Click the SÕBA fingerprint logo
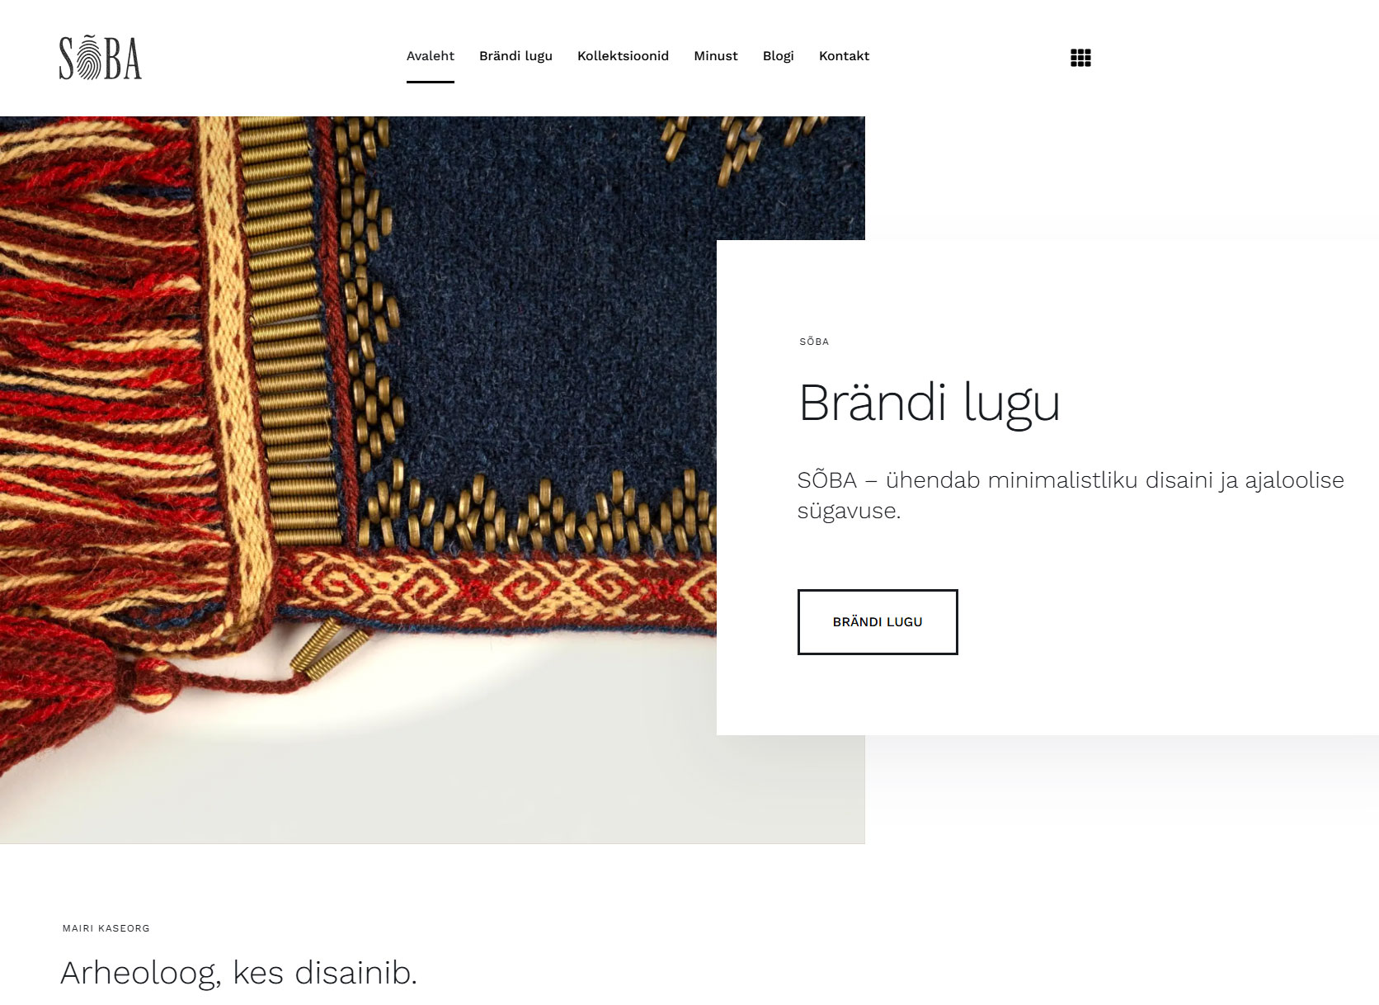Image resolution: width=1379 pixels, height=1005 pixels. (101, 58)
